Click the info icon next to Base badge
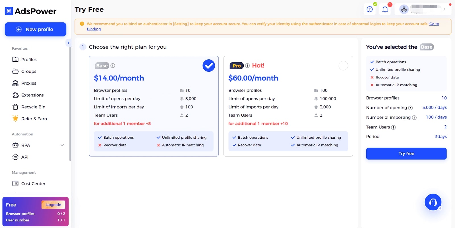 [113, 66]
